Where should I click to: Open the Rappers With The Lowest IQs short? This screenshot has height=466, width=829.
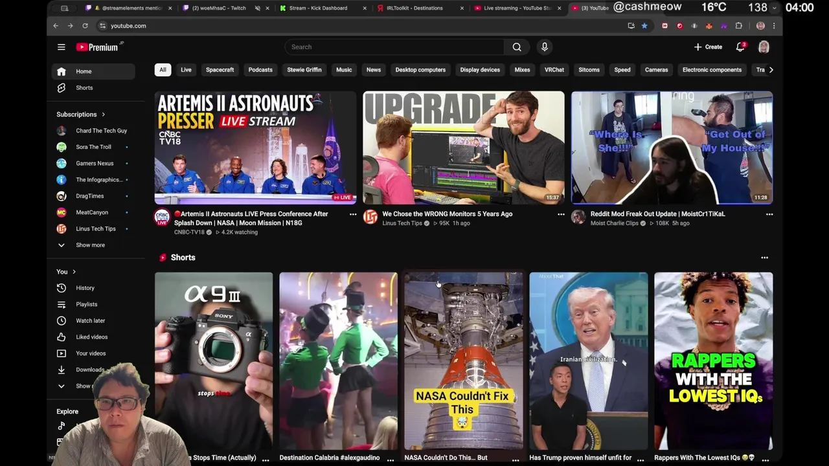(713, 361)
